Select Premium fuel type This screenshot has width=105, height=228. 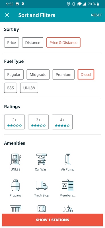coord(63,74)
